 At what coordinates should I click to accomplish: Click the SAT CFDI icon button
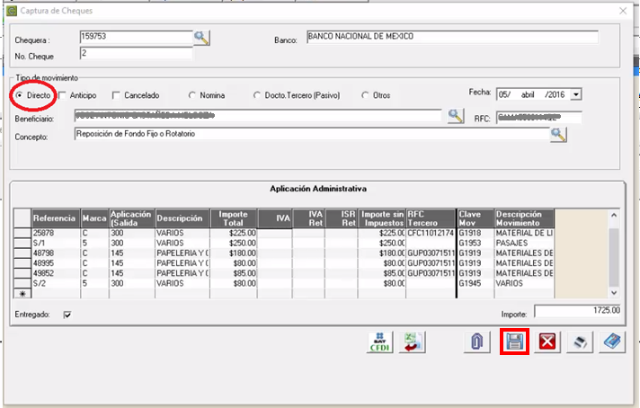coord(380,341)
